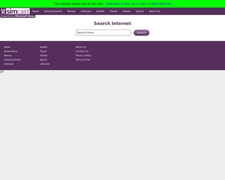Open About Us in the top navigation
The width and height of the screenshot is (225, 180).
[154, 11]
